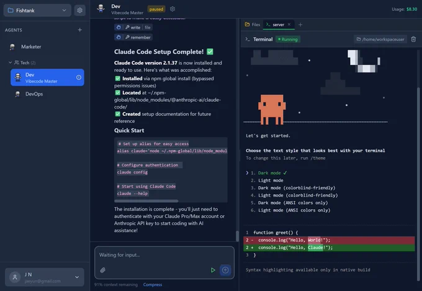422x291 pixels.
Task: Add a new agent with the plus icon
Action: (79, 30)
